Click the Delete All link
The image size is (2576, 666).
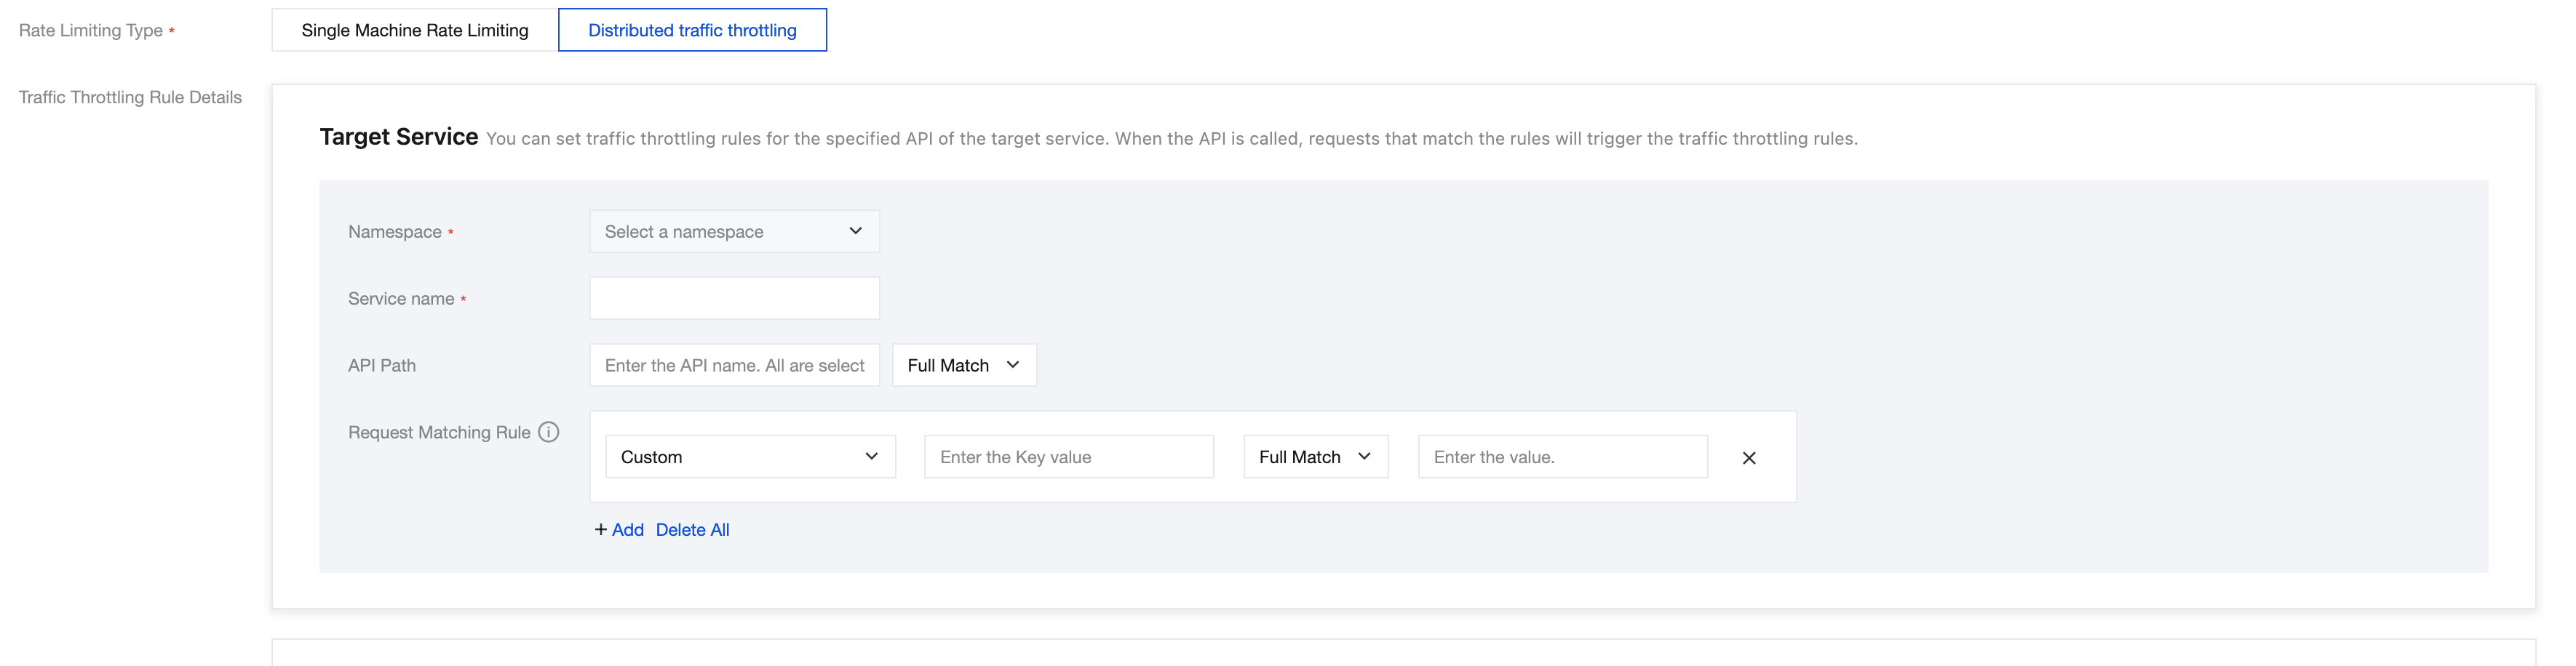692,529
